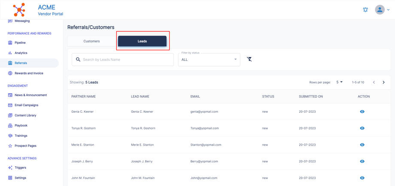Click the Email Campaigns envelope icon
The width and height of the screenshot is (395, 186).
(10, 105)
